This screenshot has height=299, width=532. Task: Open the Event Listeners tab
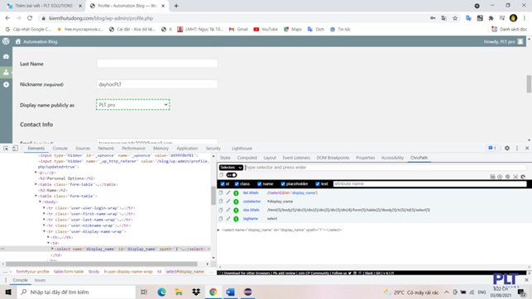point(296,158)
